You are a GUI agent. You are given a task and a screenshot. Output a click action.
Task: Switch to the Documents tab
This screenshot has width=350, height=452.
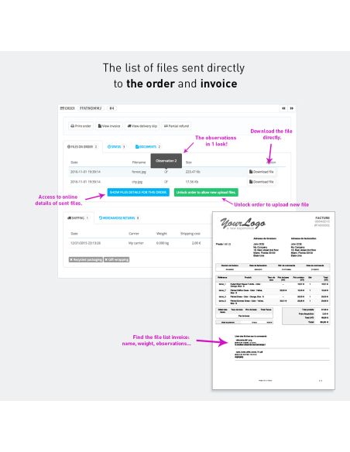click(148, 147)
